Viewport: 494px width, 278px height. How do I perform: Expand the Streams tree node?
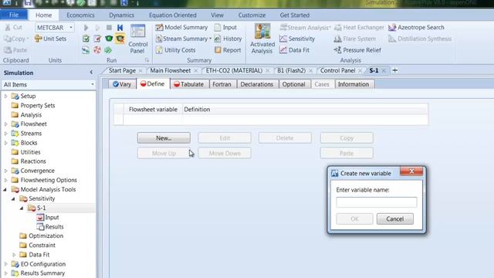pos(6,134)
